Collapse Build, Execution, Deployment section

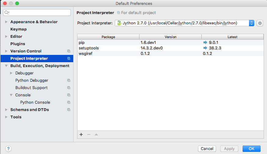6,66
